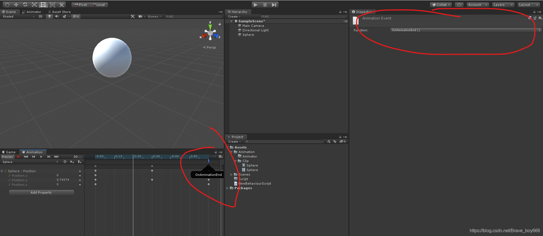543x236 pixels.
Task: Switch to the Animator tab
Action: click(32, 12)
